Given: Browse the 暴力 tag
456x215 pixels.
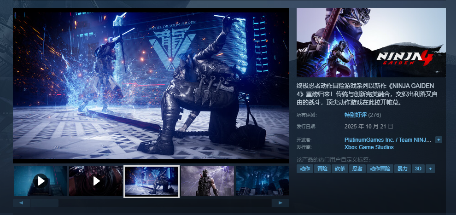Looking at the screenshot, I should [402, 169].
